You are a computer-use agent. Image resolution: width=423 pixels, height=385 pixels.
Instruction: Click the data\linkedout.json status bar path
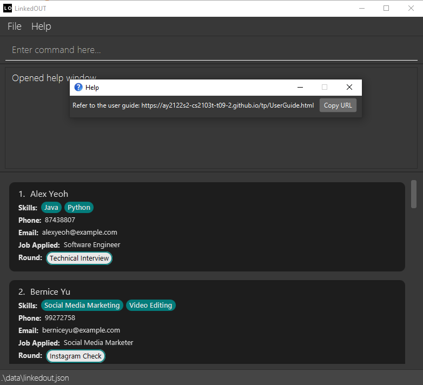(35, 378)
